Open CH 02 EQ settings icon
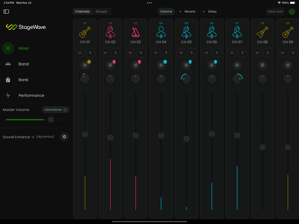 tap(110, 65)
